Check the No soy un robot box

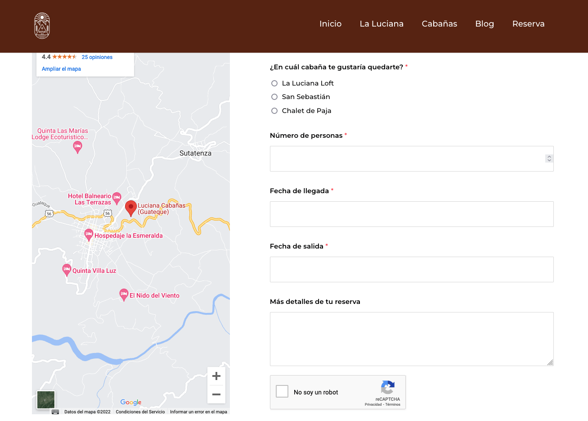(282, 391)
